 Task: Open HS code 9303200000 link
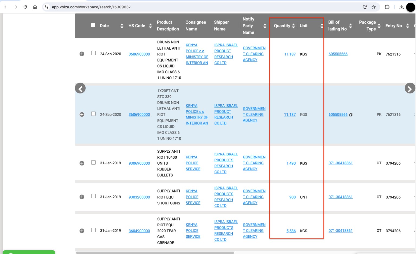[x=139, y=197]
